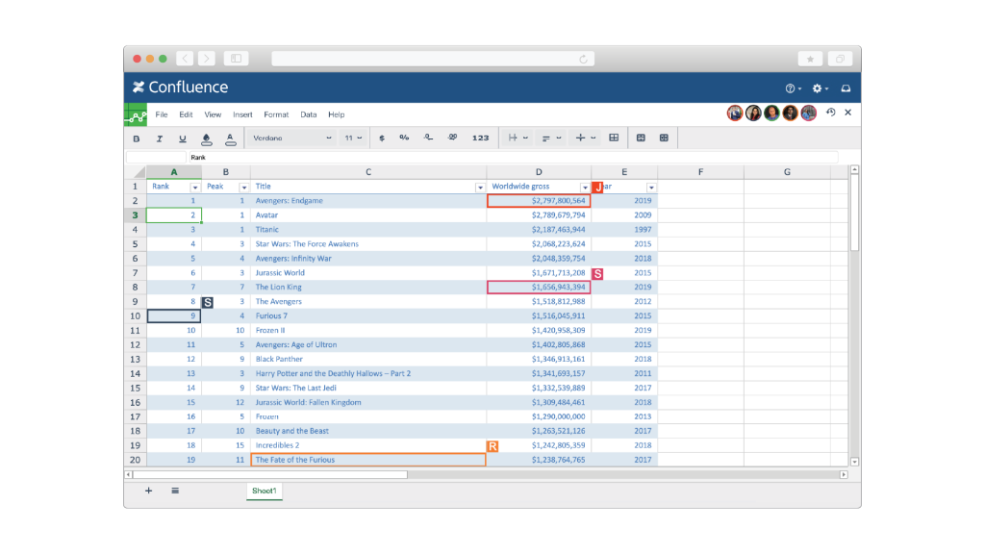The width and height of the screenshot is (985, 554).
Task: Toggle underline formatting
Action: pyautogui.click(x=182, y=138)
